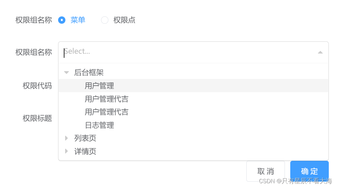Click the 权限标题 field label
This screenshot has width=337, height=187.
click(x=38, y=118)
